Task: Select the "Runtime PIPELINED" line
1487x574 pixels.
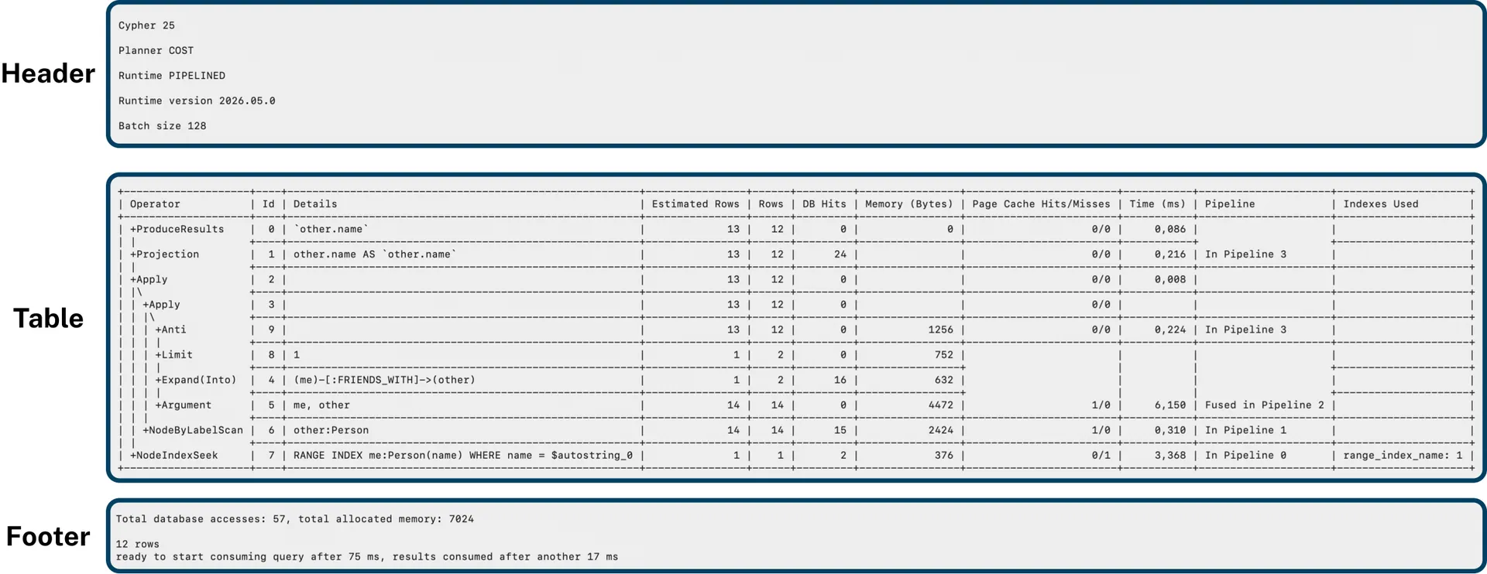Action: 172,76
